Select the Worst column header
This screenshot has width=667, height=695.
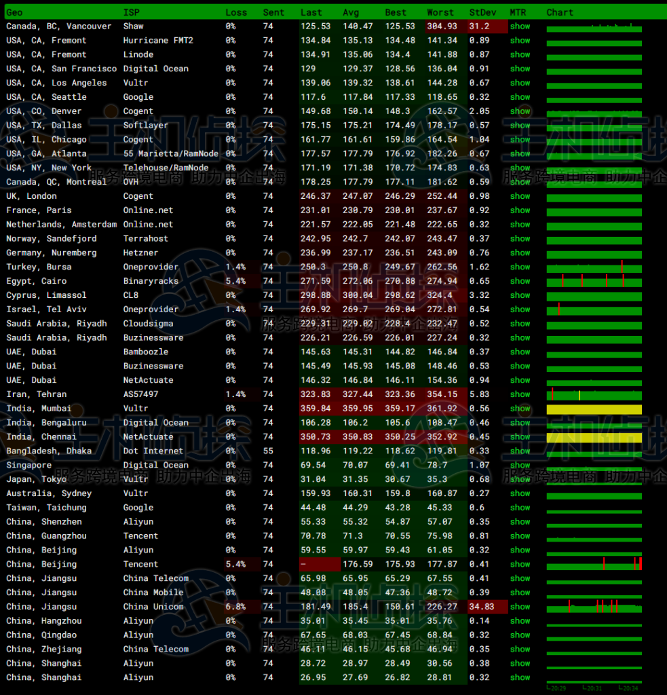440,12
